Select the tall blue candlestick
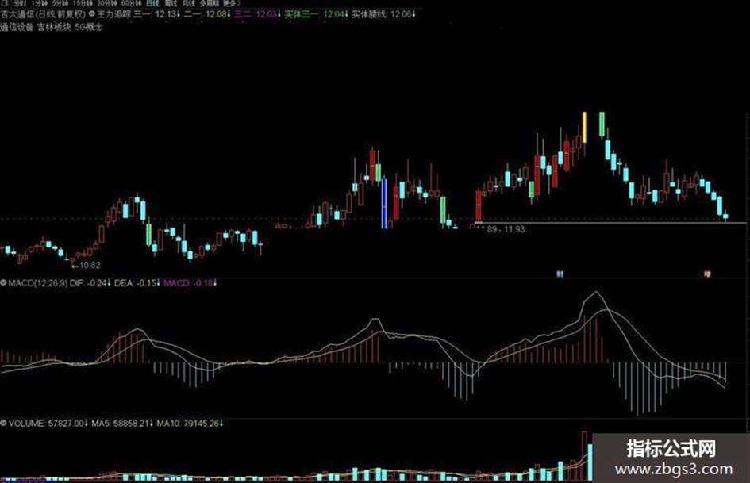 click(x=384, y=204)
